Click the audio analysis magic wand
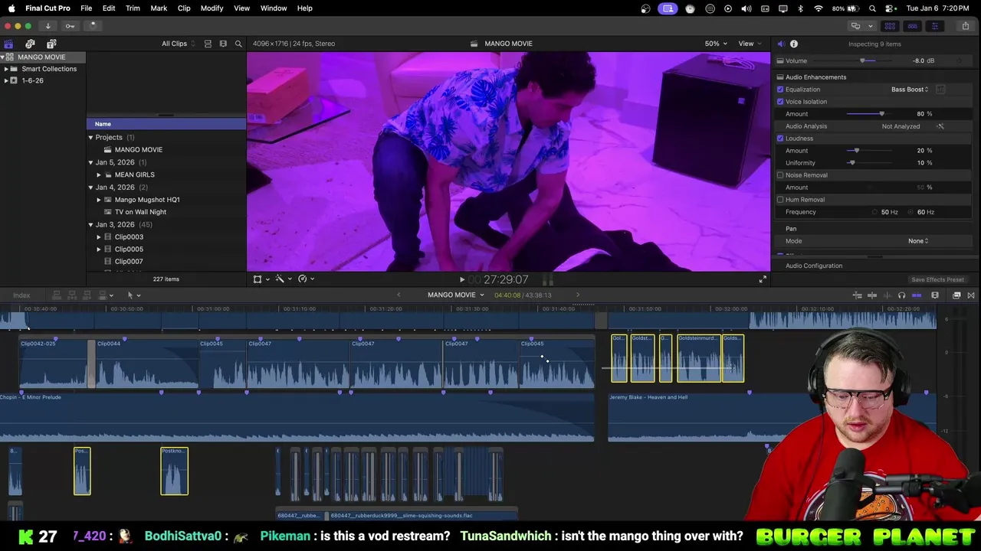Image resolution: width=981 pixels, height=551 pixels. (x=940, y=126)
